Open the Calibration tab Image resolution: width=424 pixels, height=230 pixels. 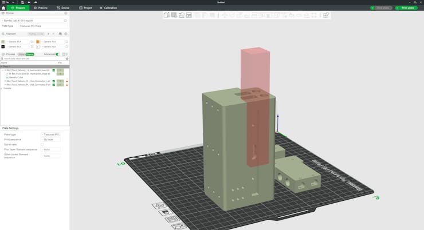coord(108,8)
